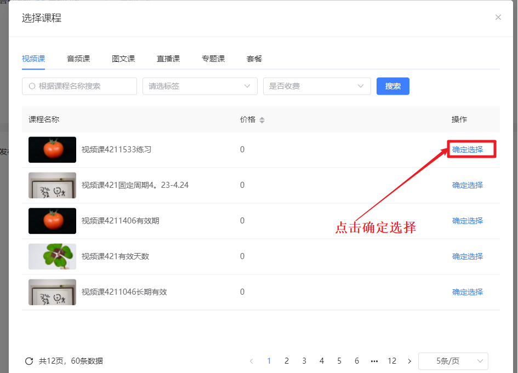Screen dimensions: 518x373
Task: Click the blue 搜索 button
Action: point(393,86)
